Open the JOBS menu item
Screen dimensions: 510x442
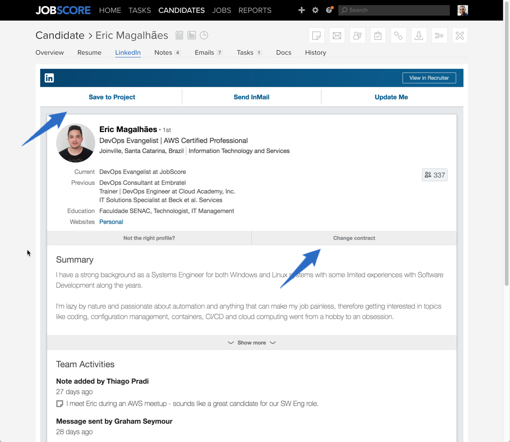[221, 10]
